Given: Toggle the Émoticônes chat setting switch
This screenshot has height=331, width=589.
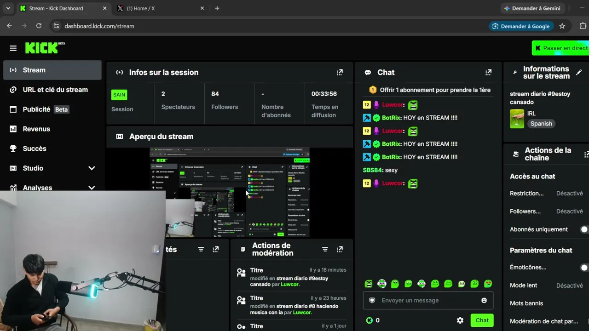Looking at the screenshot, I should [x=584, y=268].
